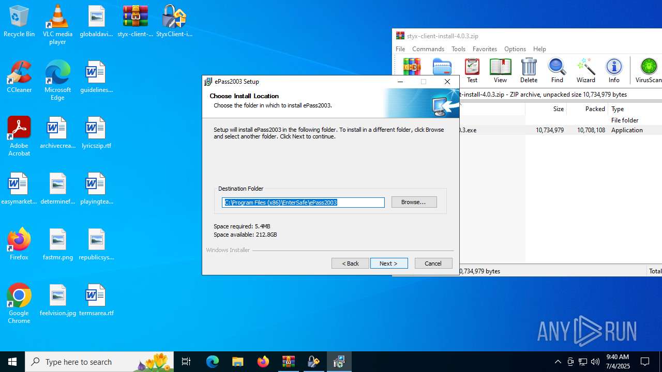Click WinRAR Delete toolbar icon
The image size is (662, 372).
[529, 70]
